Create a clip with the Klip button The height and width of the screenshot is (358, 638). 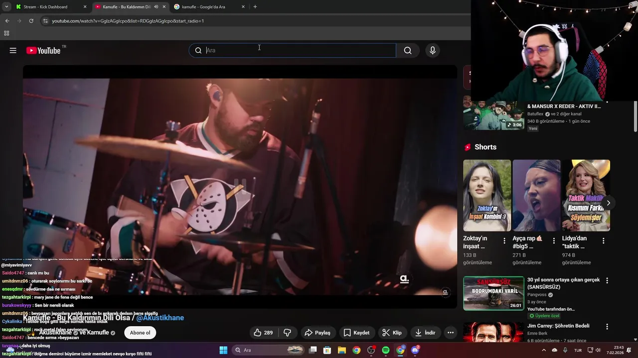click(392, 333)
